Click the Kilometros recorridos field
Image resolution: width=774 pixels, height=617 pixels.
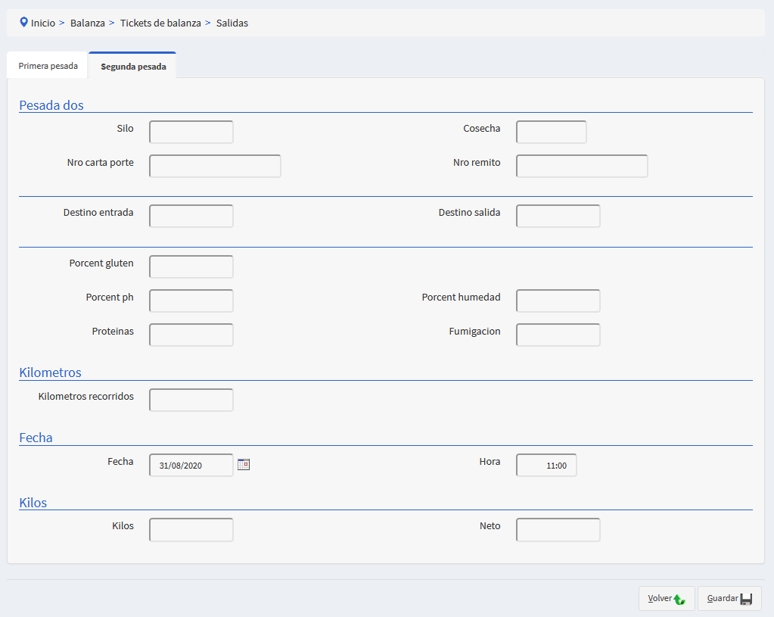coord(191,400)
